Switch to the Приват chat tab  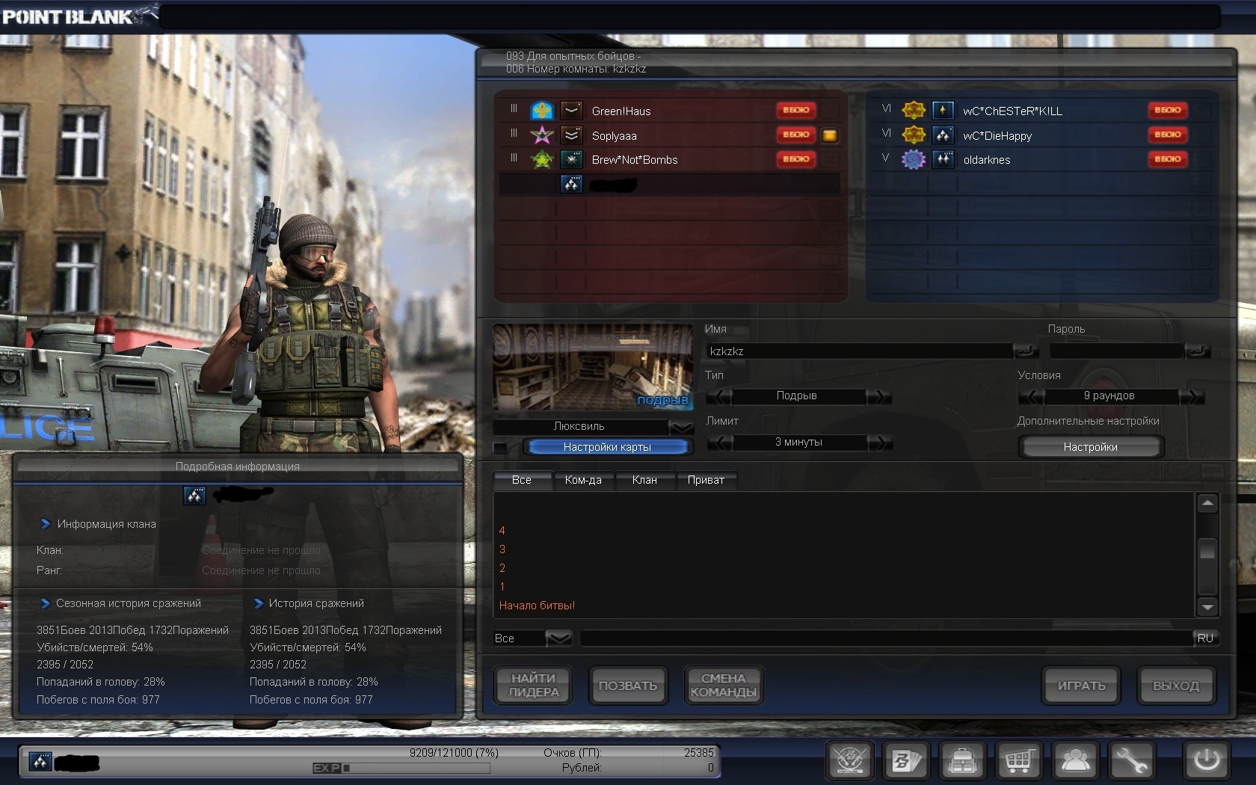tap(706, 480)
